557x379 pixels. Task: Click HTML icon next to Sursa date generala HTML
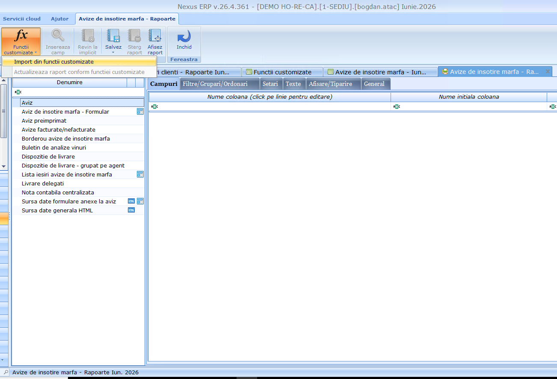[131, 210]
